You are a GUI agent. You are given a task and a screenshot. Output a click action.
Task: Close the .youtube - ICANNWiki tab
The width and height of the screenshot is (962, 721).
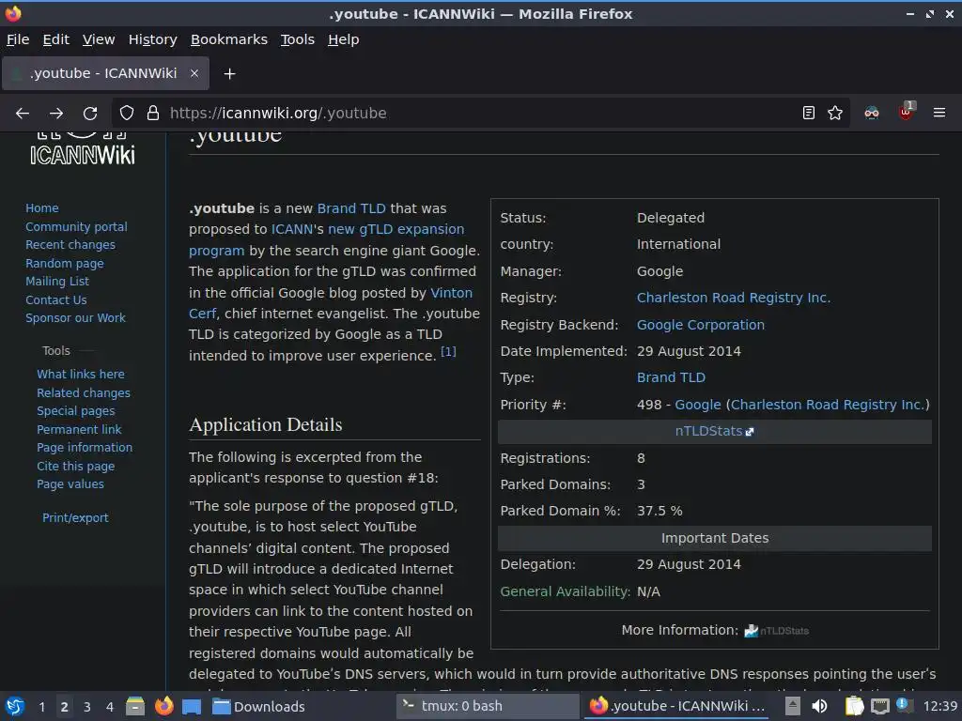pyautogui.click(x=194, y=73)
